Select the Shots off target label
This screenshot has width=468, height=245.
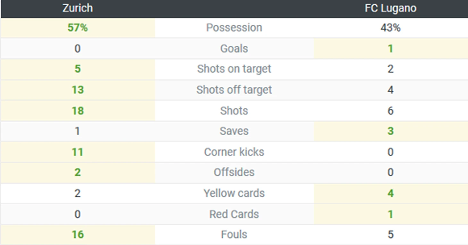click(x=234, y=90)
